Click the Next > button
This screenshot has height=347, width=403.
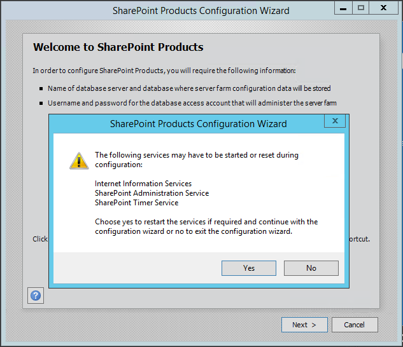click(304, 325)
